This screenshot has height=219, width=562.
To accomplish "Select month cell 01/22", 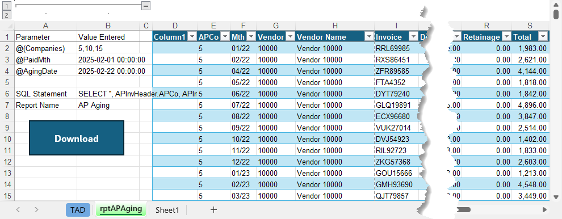I will (243, 48).
